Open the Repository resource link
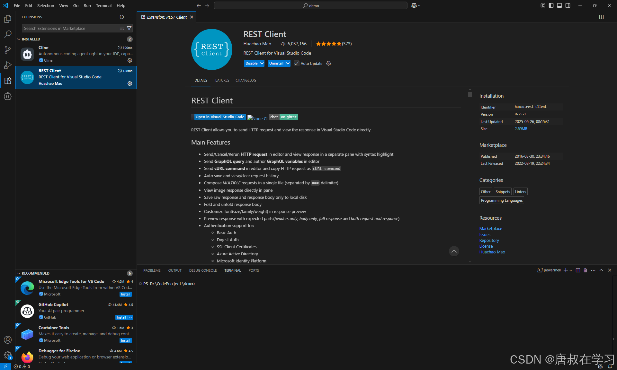 pos(489,241)
